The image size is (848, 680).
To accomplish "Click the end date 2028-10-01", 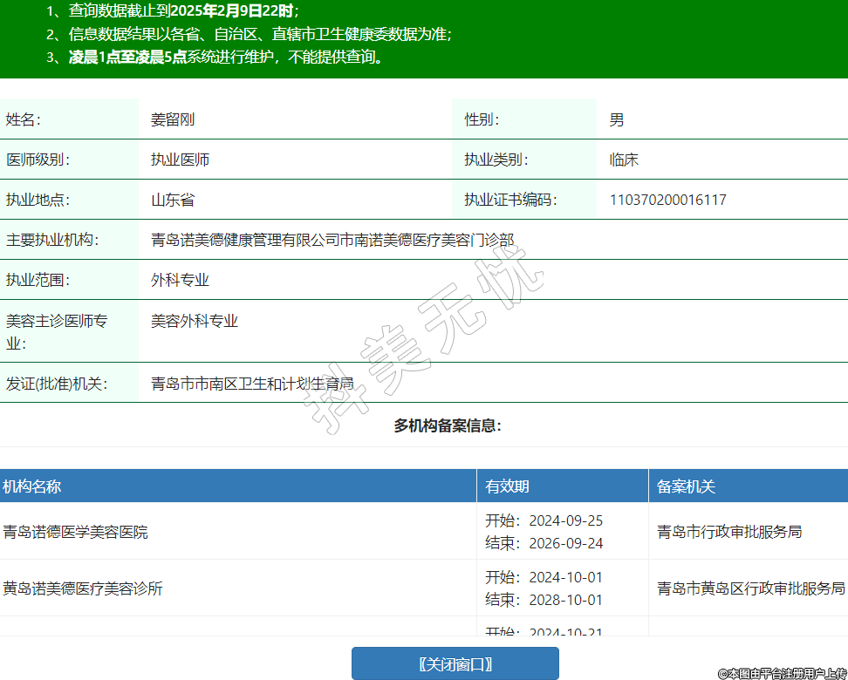I will click(565, 600).
